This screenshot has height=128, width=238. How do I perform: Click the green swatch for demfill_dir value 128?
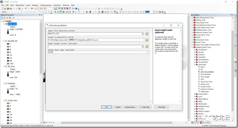[x=8, y=64]
